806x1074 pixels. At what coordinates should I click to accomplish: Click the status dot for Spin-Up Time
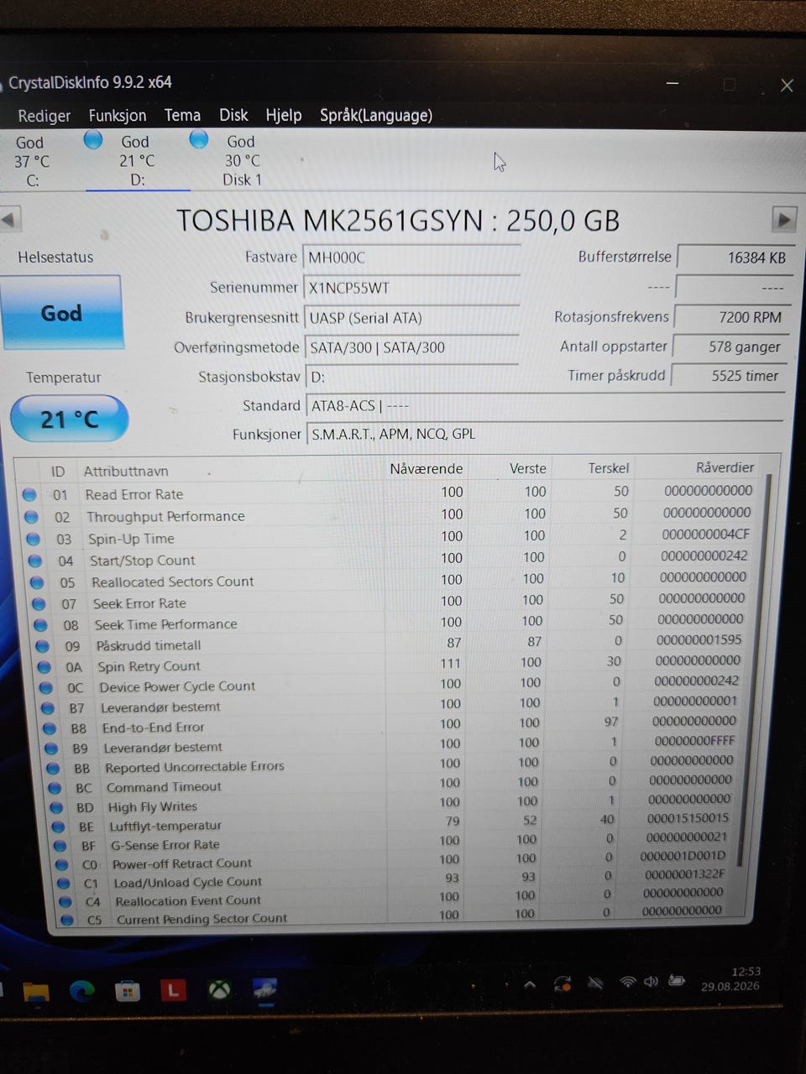click(33, 539)
